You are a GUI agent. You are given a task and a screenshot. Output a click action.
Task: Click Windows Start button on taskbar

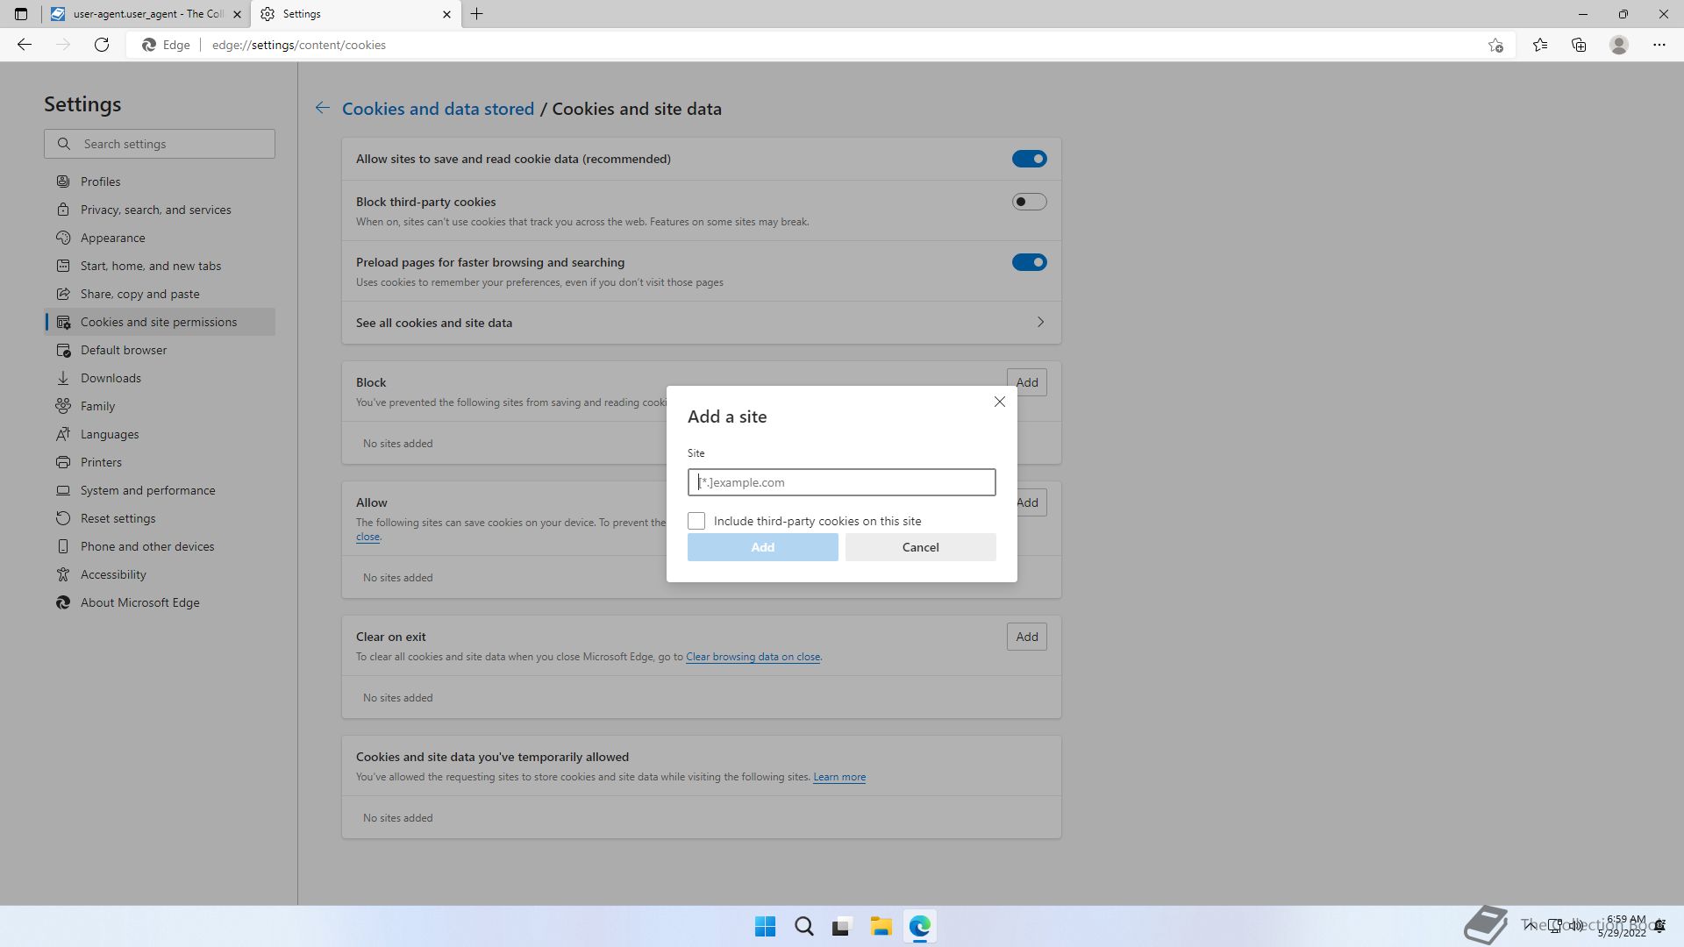(x=765, y=927)
